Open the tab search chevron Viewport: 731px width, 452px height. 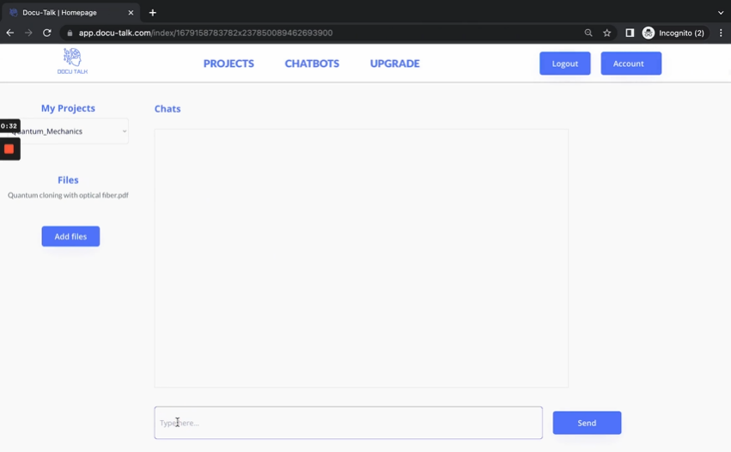pos(721,13)
